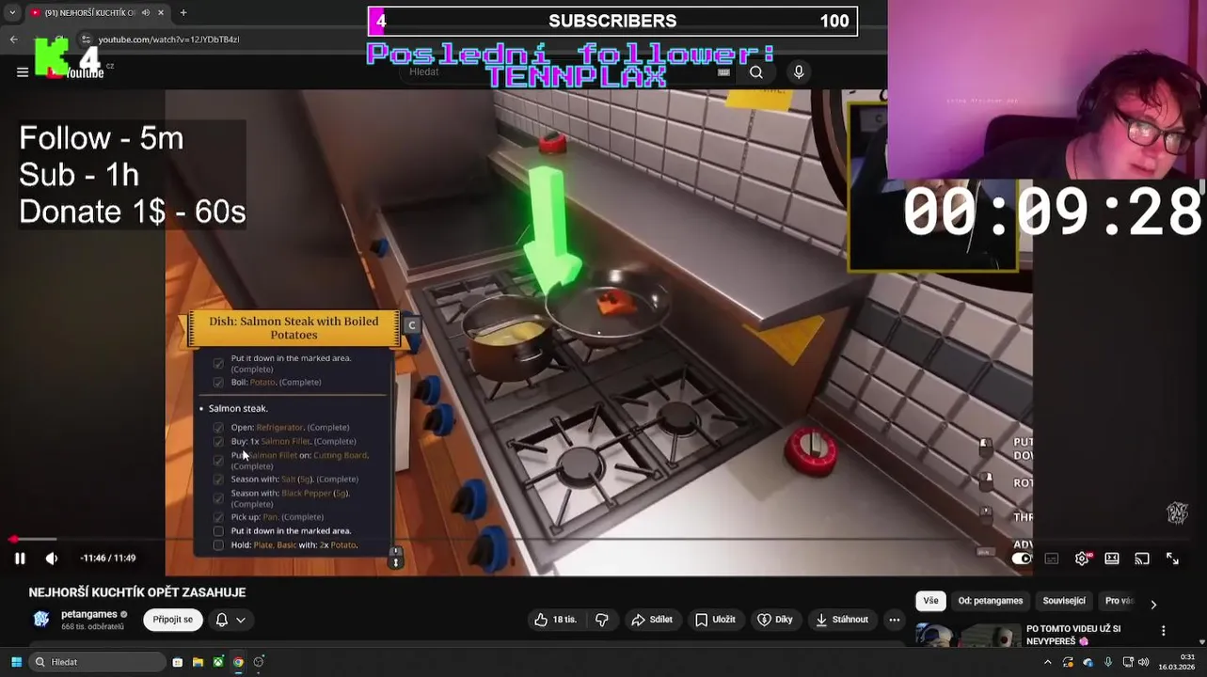Click the search magnifier button
The width and height of the screenshot is (1207, 677).
pyautogui.click(x=756, y=72)
